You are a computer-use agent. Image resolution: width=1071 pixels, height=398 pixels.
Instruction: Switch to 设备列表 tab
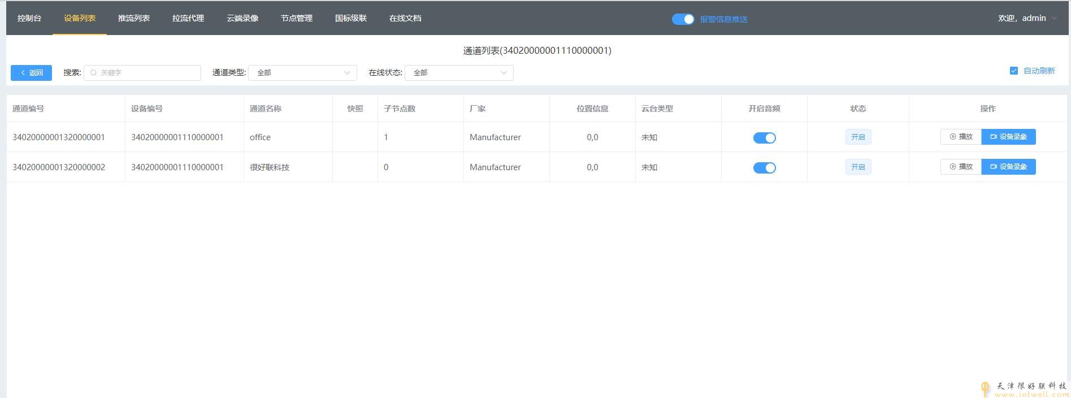click(80, 18)
